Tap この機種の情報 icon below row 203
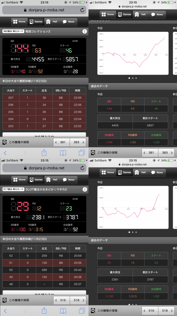177x316 pixels. [5, 142]
